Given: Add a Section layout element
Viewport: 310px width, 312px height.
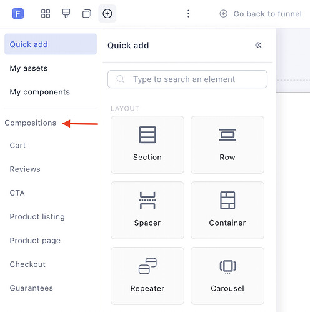Looking at the screenshot, I should coord(147,145).
